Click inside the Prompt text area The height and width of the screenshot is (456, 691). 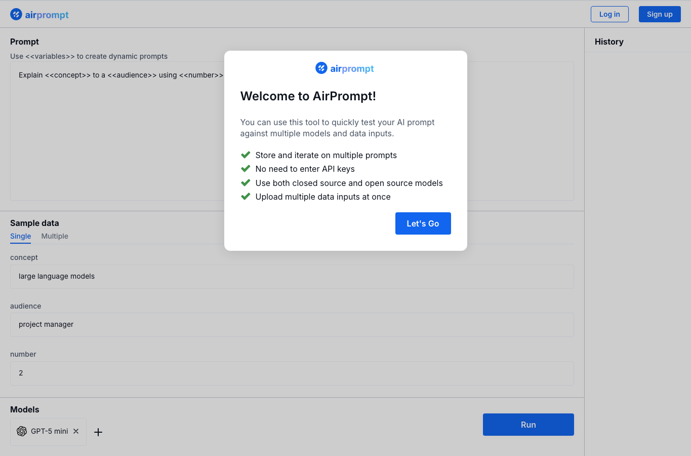[292, 131]
